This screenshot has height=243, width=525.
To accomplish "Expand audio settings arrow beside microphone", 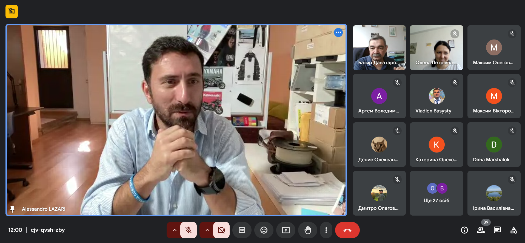I will (174, 230).
